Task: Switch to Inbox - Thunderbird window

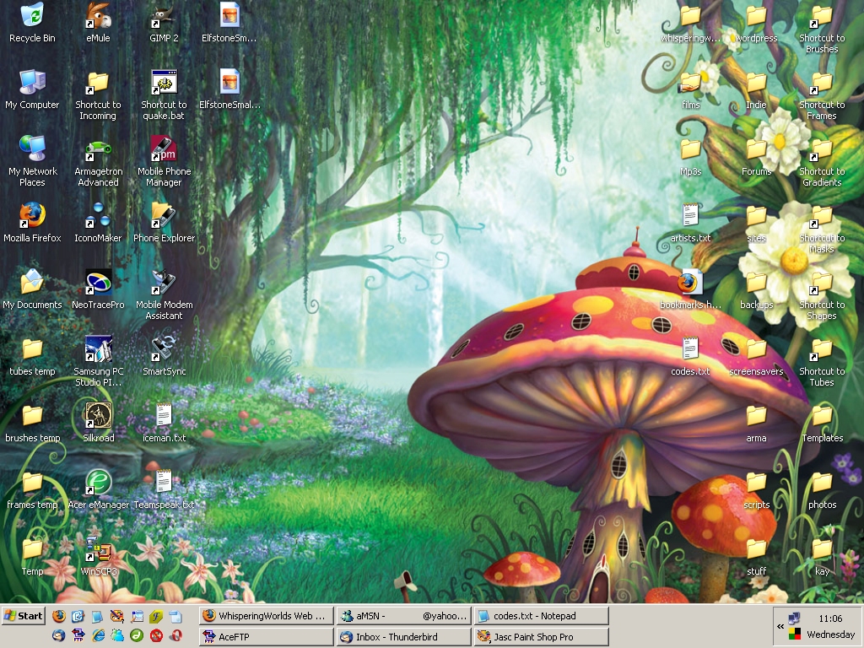Action: coord(404,636)
